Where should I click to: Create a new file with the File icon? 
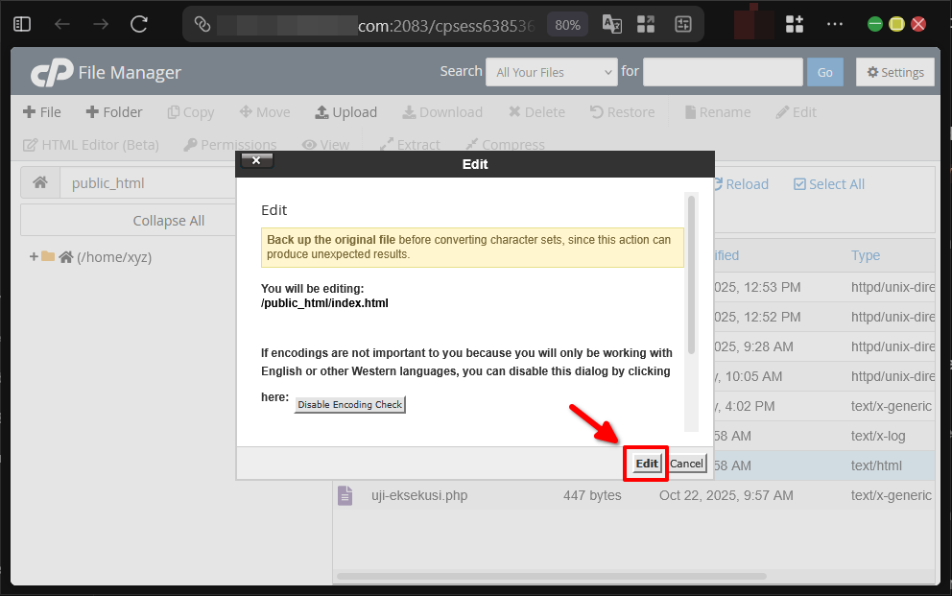click(41, 111)
